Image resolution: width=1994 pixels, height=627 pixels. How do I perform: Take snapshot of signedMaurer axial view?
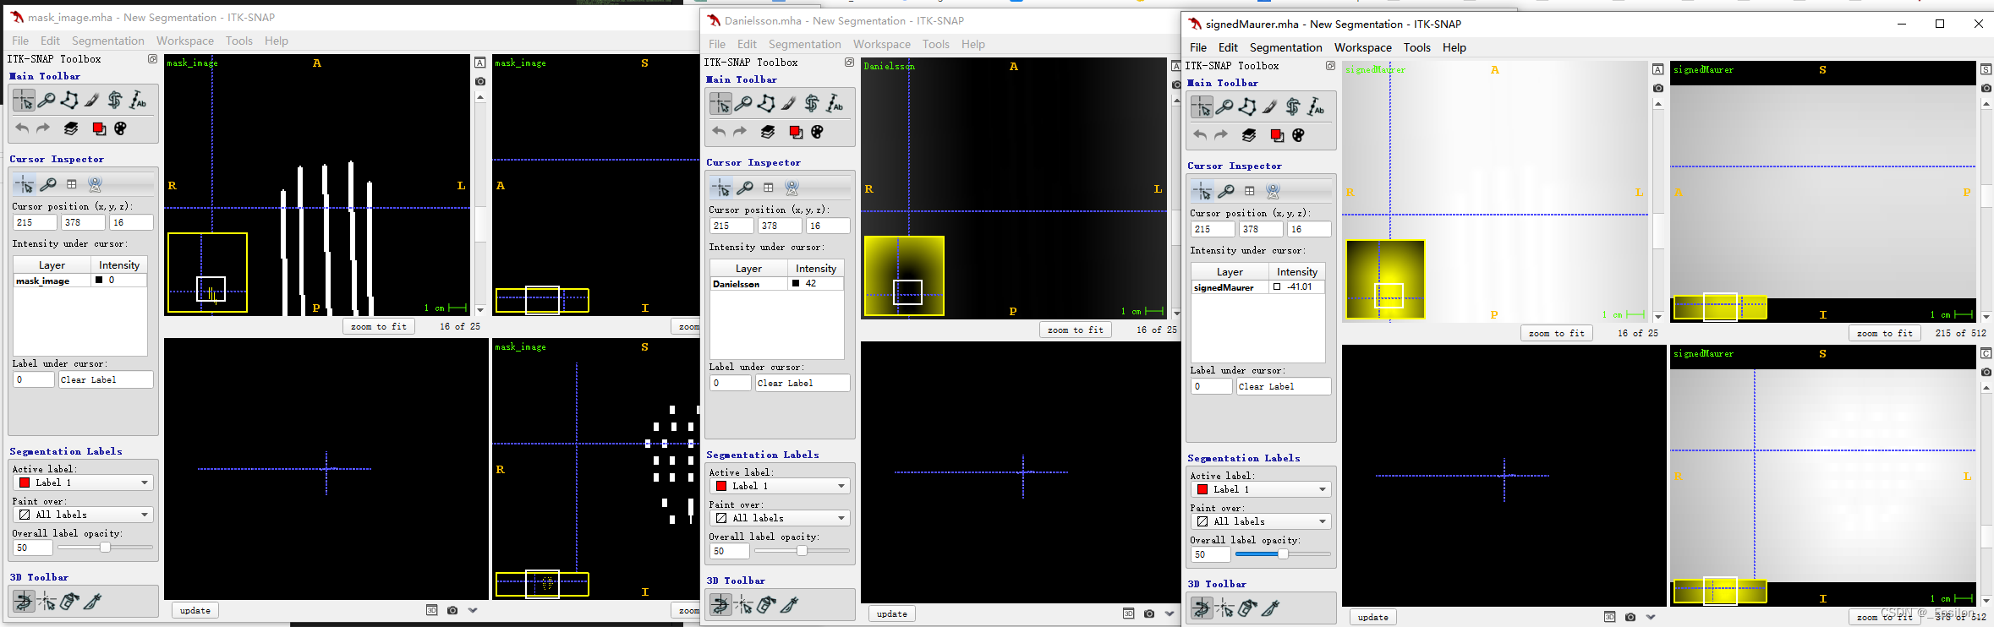pos(1657,88)
